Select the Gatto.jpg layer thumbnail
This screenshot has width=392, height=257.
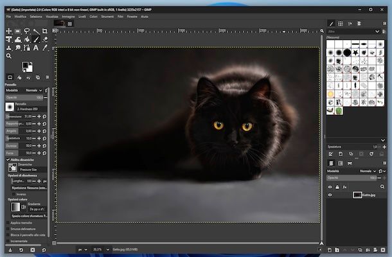point(357,195)
